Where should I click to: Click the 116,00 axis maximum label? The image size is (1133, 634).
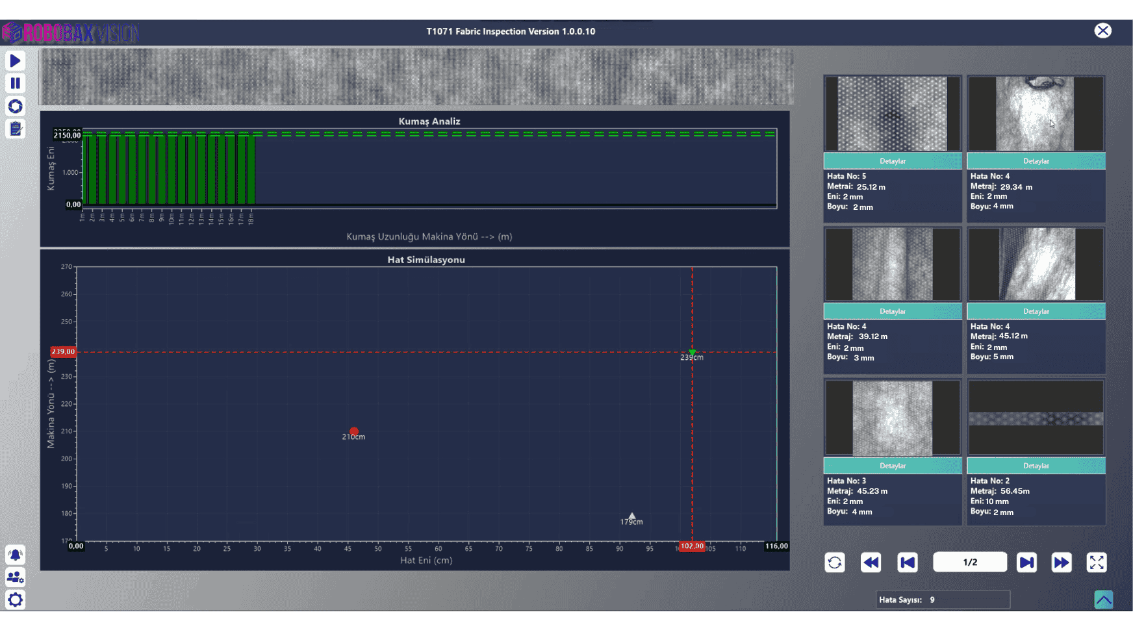pyautogui.click(x=776, y=546)
